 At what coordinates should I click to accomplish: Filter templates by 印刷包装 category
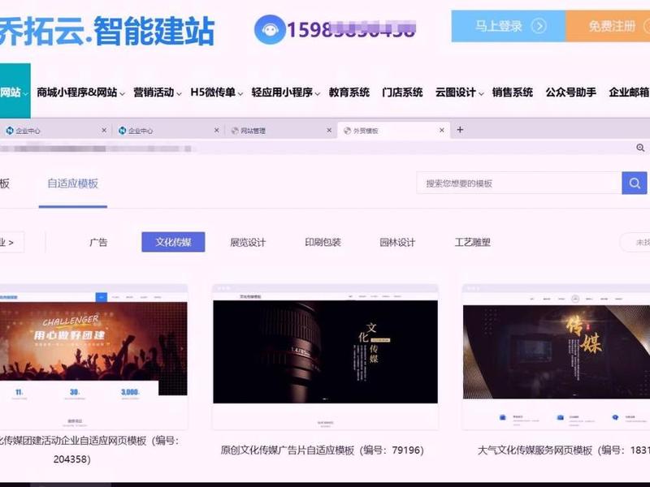click(x=323, y=242)
